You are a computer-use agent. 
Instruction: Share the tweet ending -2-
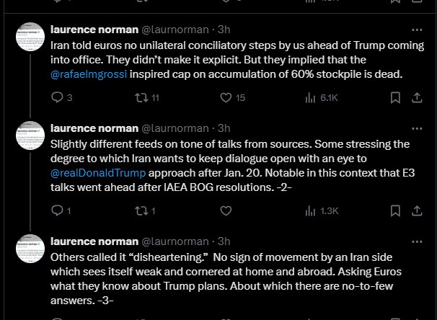point(418,210)
